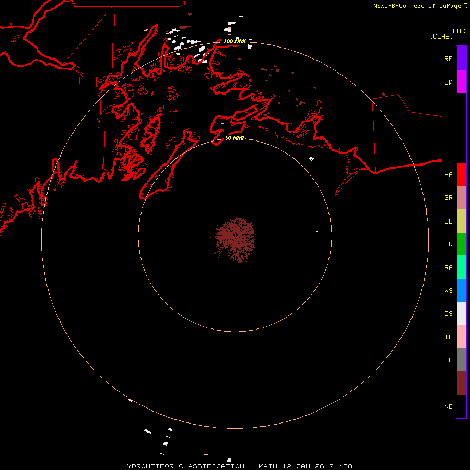The width and height of the screenshot is (470, 470).
Task: Click the KAIH radar station identifier
Action: (x=268, y=466)
